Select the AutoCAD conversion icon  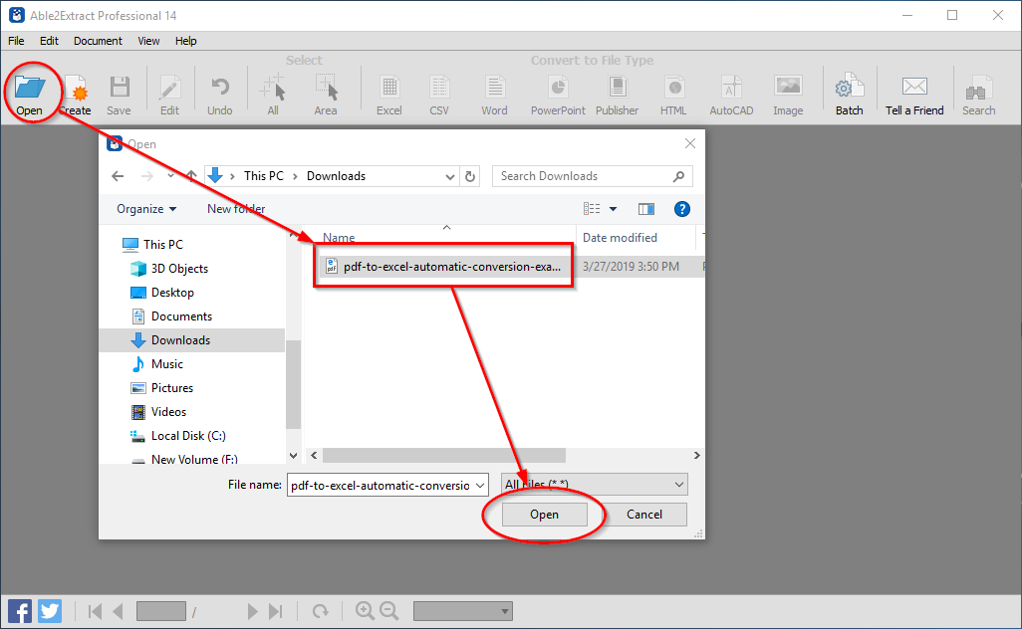pos(730,92)
